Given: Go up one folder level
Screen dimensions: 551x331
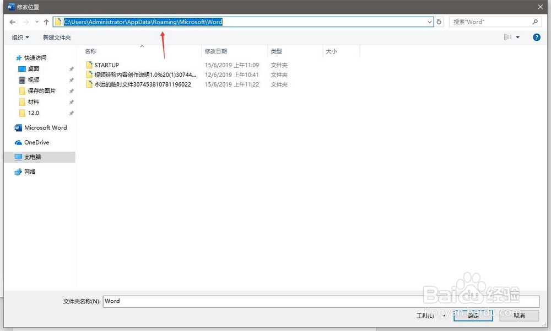Looking at the screenshot, I should coord(46,22).
